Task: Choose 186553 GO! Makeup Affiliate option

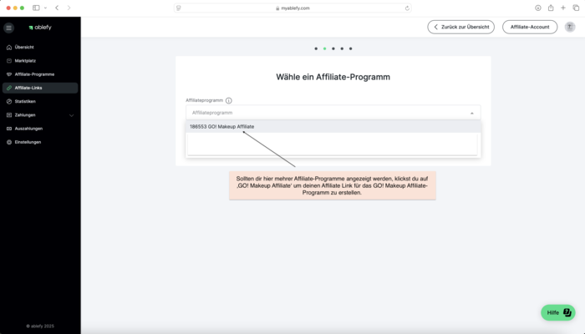Action: [x=222, y=126]
